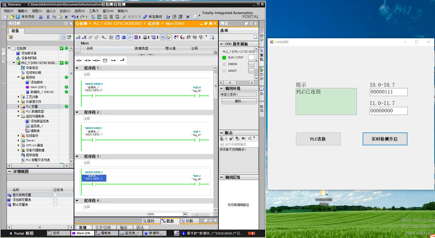
Task: Click the project tree horizontal scrollbar
Action: tap(38, 166)
